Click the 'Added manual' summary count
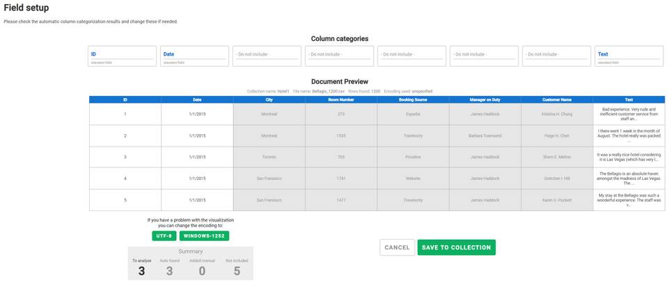This screenshot has width=668, height=282. pos(202,271)
